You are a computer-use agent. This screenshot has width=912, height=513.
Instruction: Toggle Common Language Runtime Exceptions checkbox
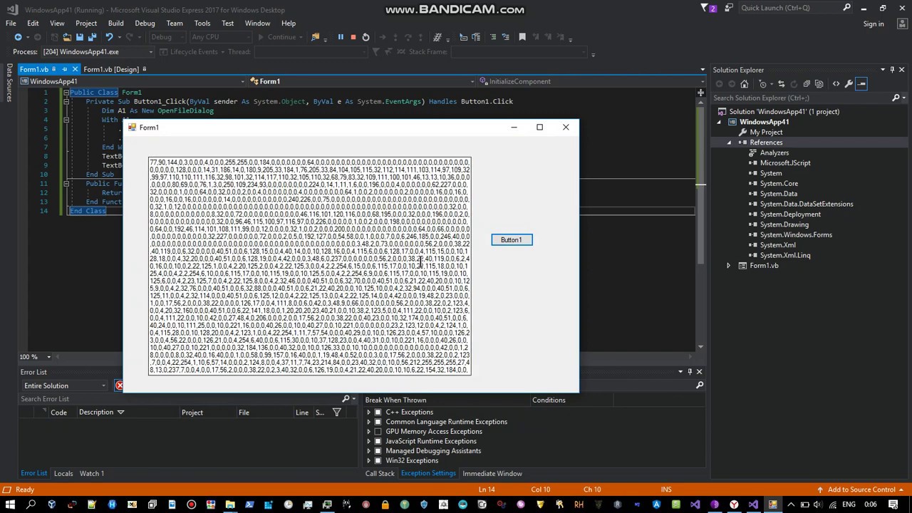coord(378,422)
